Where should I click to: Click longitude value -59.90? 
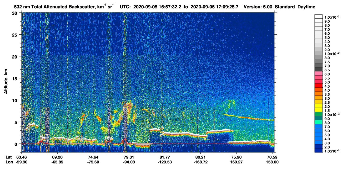pyautogui.click(x=21, y=162)
